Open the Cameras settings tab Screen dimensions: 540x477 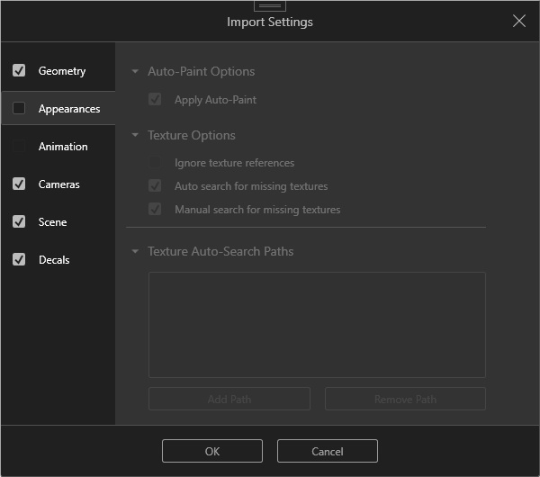point(59,184)
